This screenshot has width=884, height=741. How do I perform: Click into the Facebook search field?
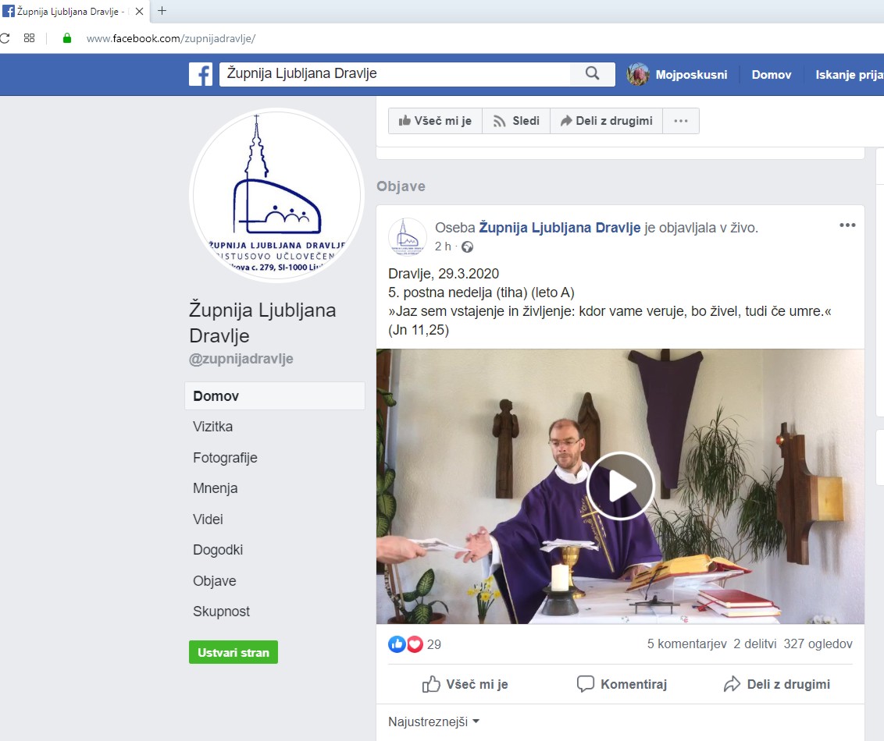394,74
